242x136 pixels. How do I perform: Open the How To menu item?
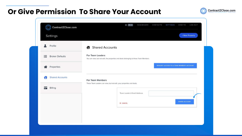pos(182,25)
